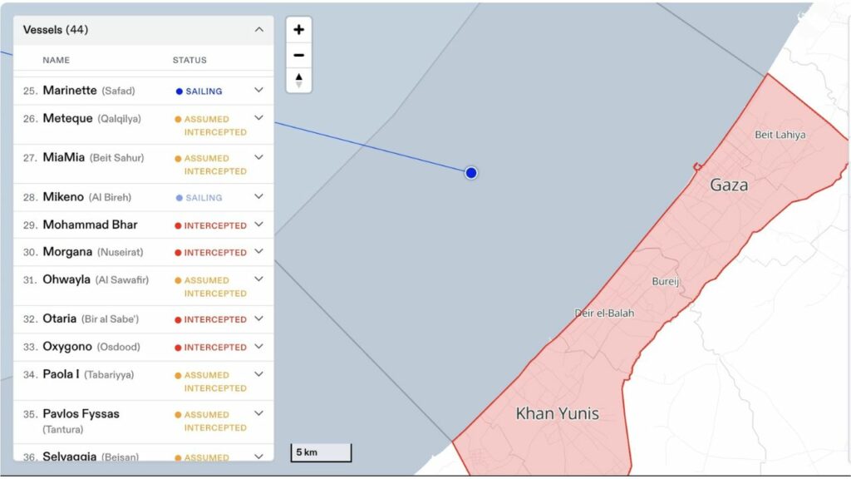Select the Mikeno vessel name
The height and width of the screenshot is (479, 851).
(63, 197)
